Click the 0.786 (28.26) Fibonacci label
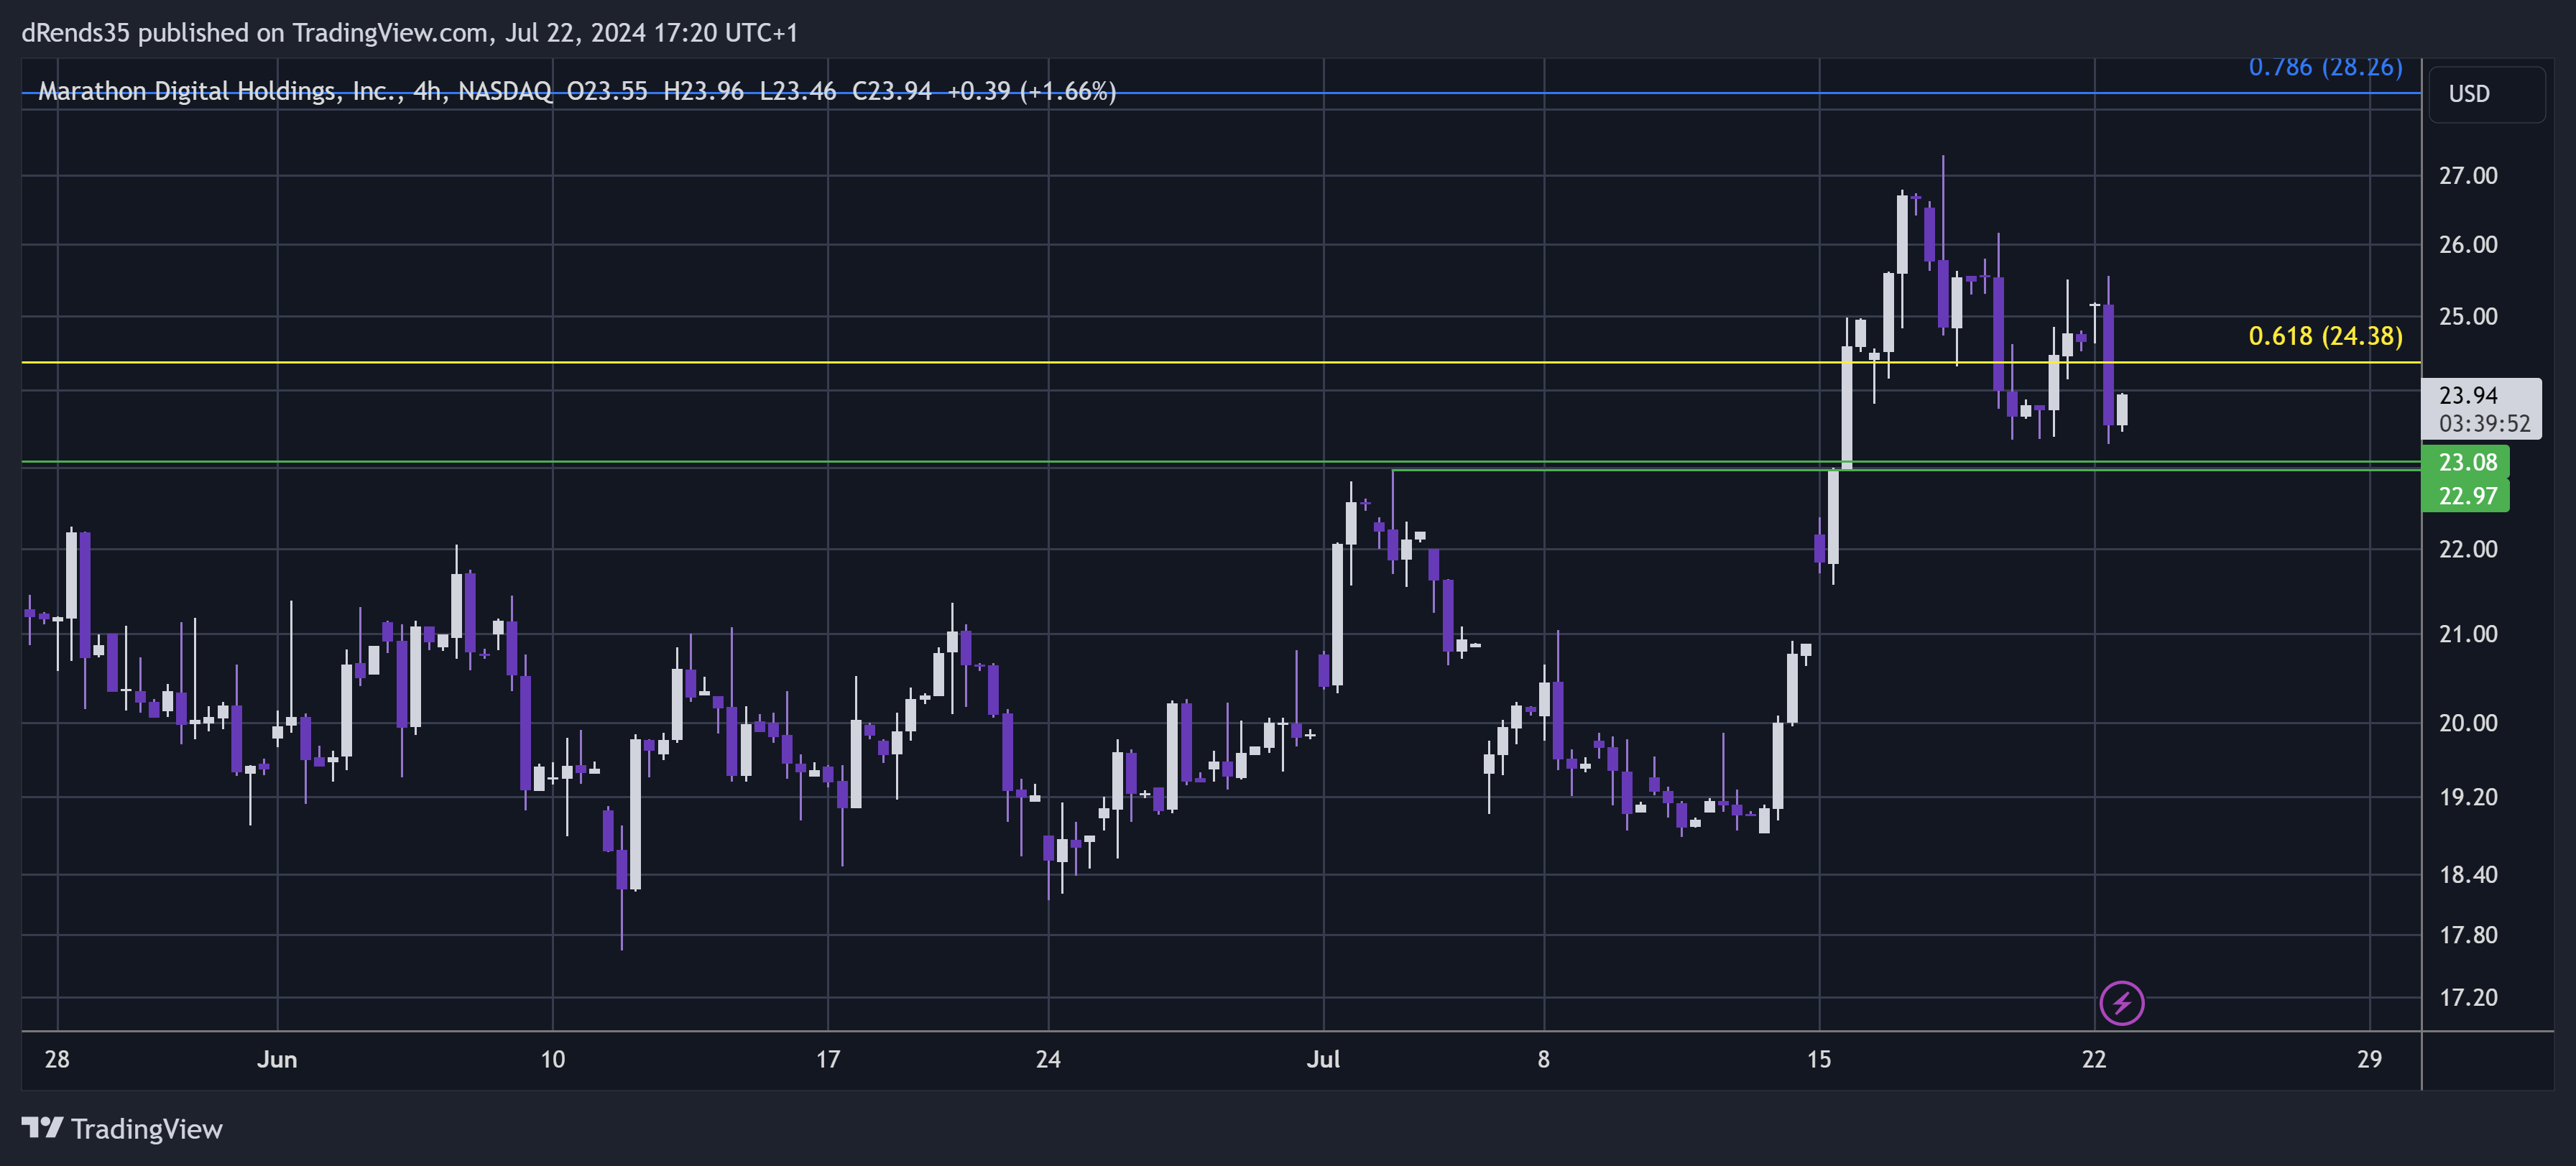 [x=2325, y=67]
